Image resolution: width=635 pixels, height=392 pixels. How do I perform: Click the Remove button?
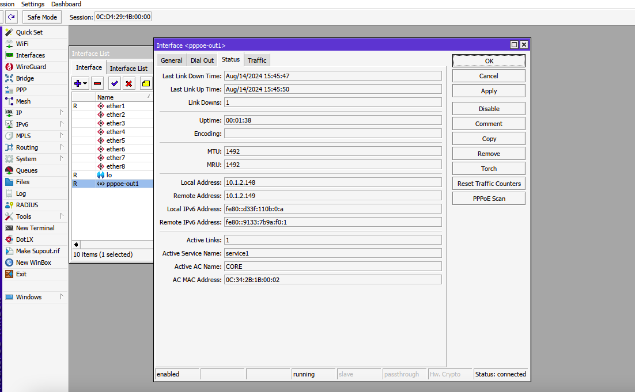[489, 154]
